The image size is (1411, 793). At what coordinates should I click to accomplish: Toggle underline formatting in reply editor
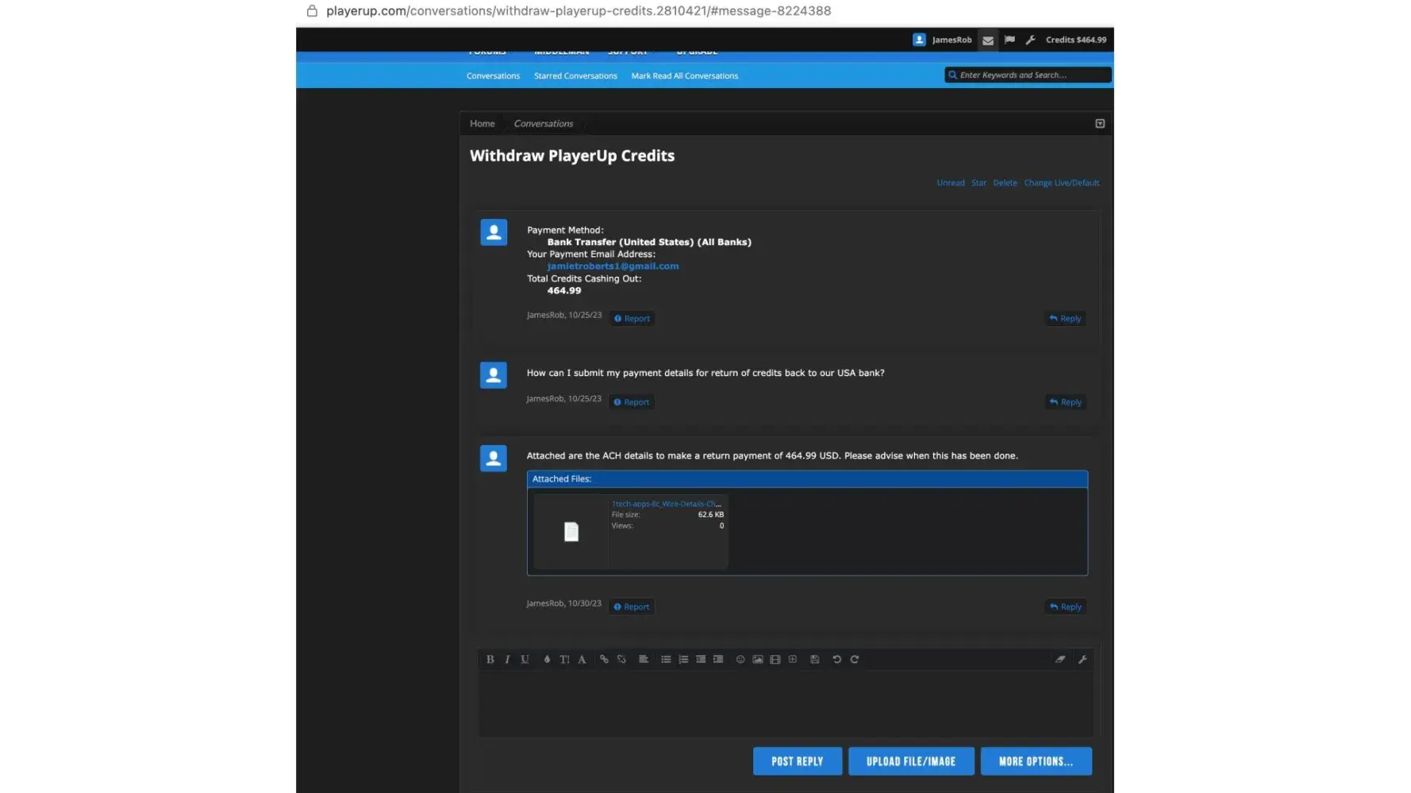pyautogui.click(x=525, y=659)
